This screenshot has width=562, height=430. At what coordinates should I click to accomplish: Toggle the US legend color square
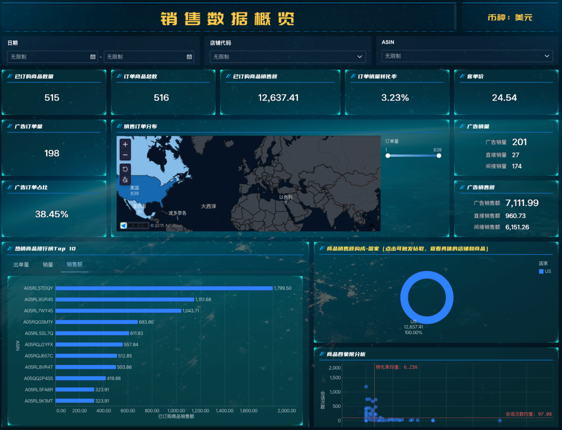pos(541,271)
